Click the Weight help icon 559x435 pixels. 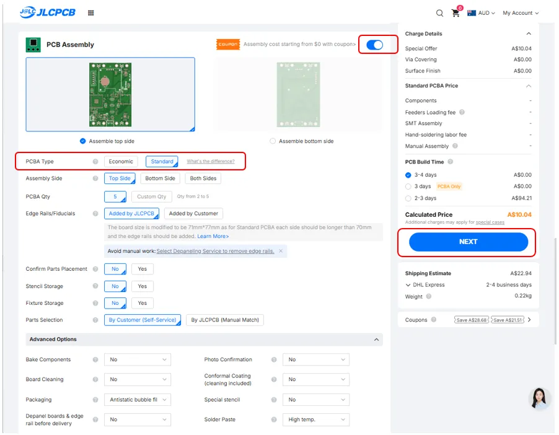coord(428,296)
